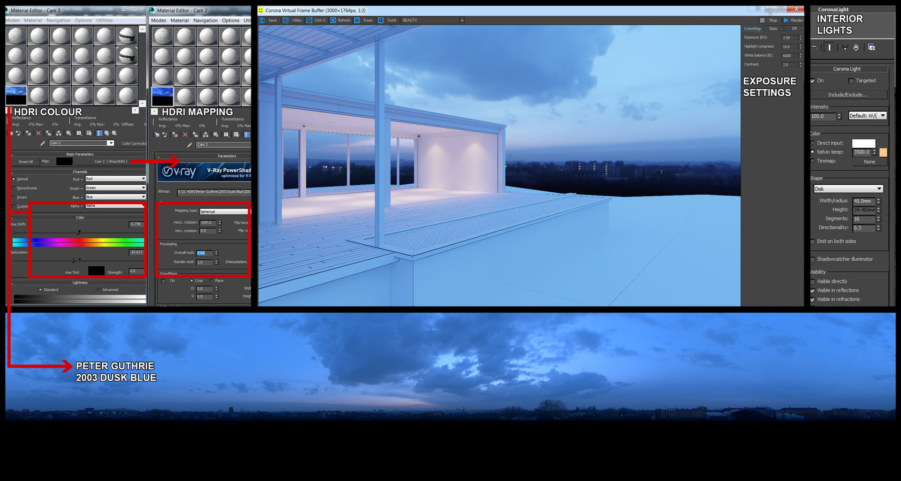The image size is (901, 481).
Task: Select the pin stack icon in the CoronaLight panel
Action: coord(814,47)
